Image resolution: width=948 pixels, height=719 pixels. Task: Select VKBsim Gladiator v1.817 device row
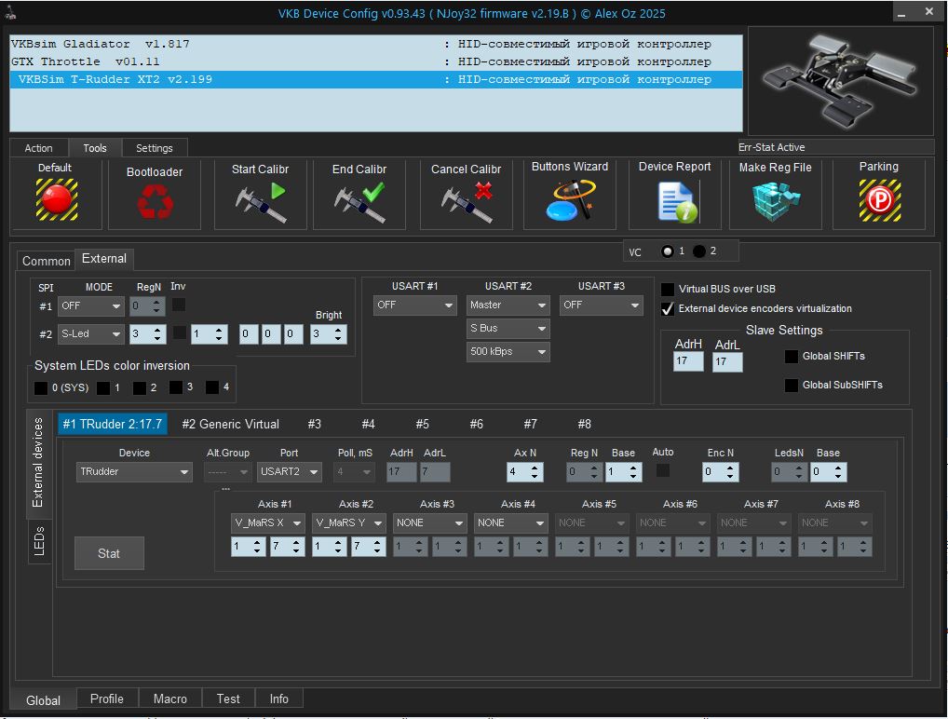(375, 44)
